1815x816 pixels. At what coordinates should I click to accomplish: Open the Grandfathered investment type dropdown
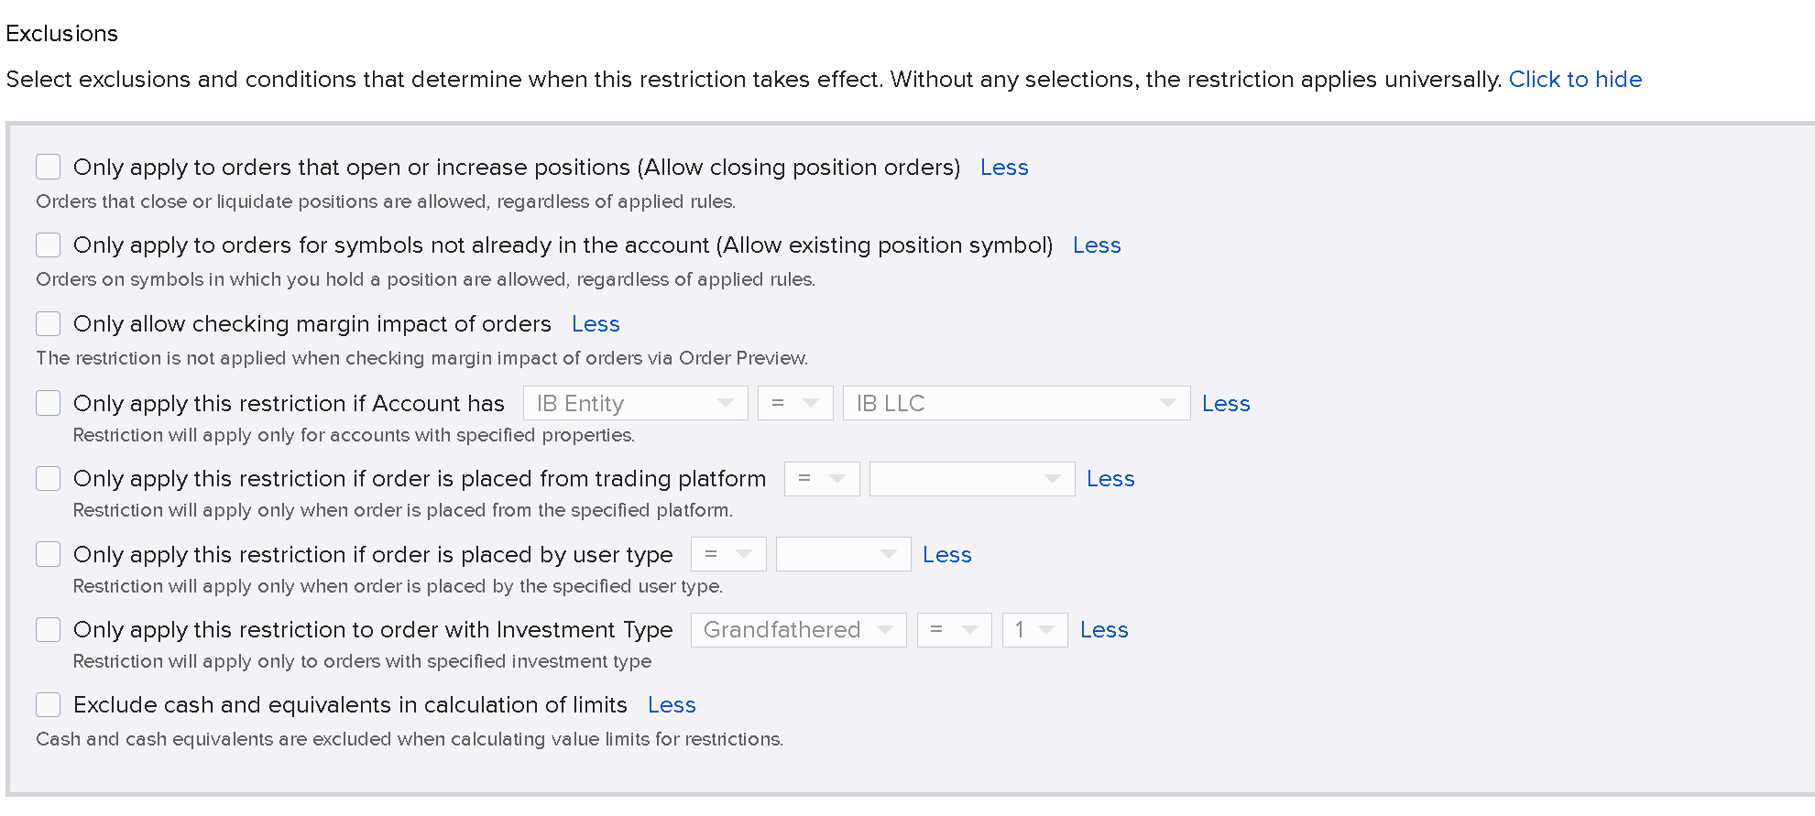click(x=798, y=630)
